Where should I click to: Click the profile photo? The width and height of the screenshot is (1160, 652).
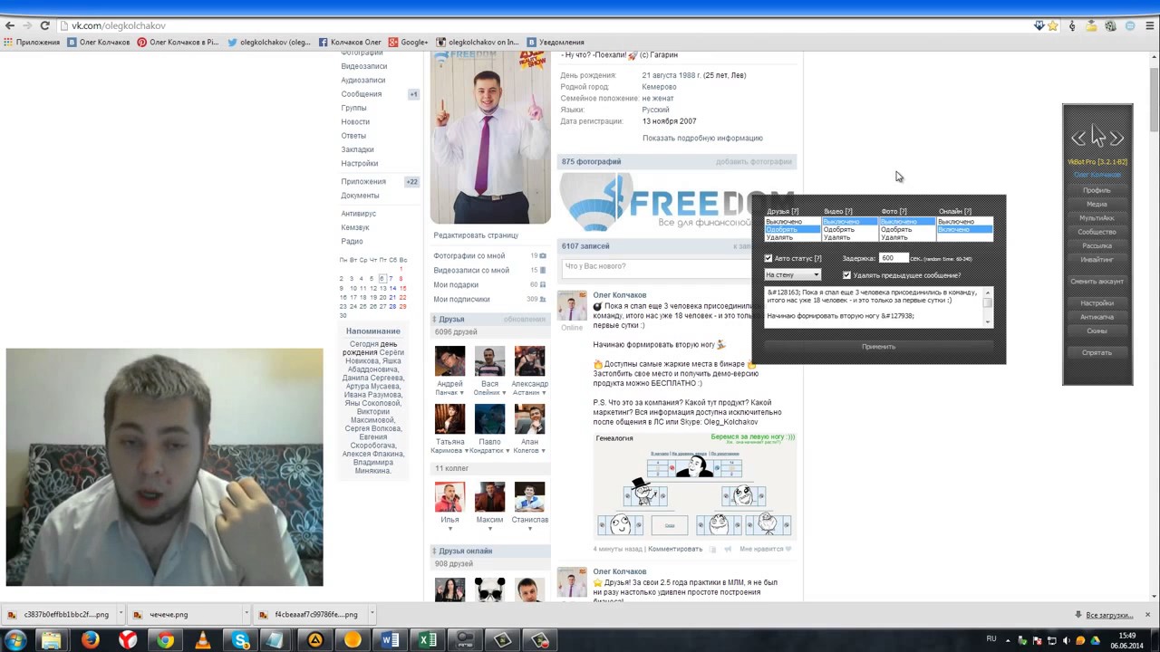tap(490, 137)
